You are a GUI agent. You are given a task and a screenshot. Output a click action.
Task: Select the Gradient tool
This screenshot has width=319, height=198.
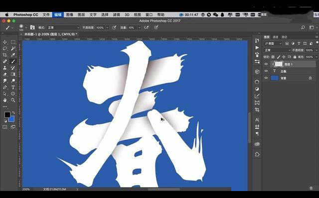coord(13,74)
